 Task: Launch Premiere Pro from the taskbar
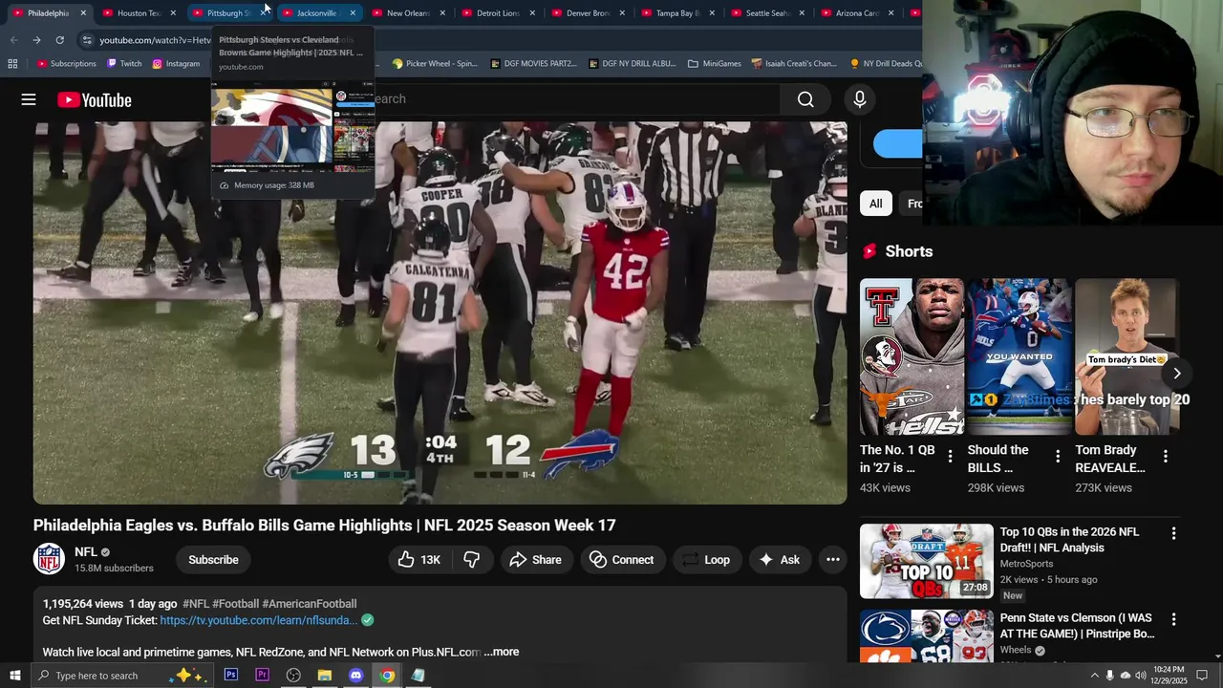click(x=262, y=676)
